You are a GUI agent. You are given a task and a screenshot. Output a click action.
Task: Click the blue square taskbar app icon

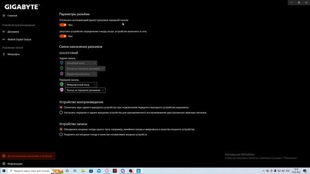139,171
